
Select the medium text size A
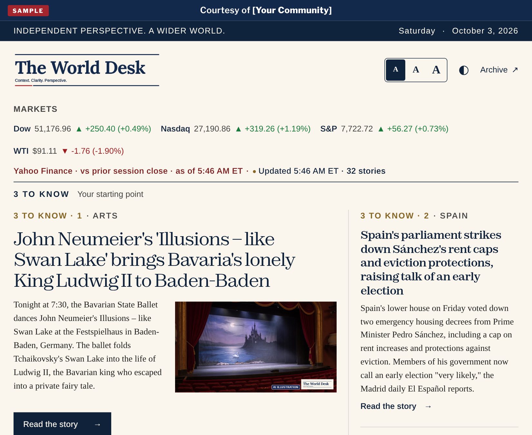(x=416, y=70)
